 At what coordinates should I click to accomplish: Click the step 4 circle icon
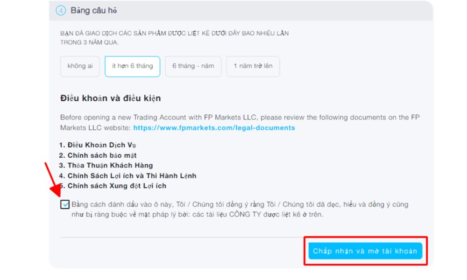click(x=61, y=11)
